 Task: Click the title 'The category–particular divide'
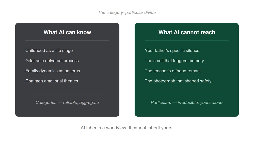[x=127, y=12]
